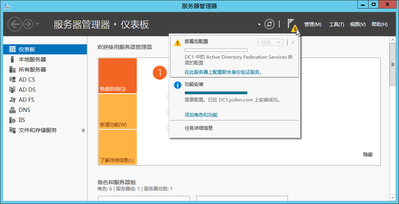
Task: Select the 快速启动(Q) tile
Action: (118, 76)
